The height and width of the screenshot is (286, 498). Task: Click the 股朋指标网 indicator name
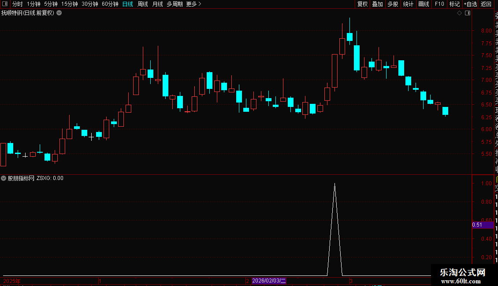click(x=21, y=178)
